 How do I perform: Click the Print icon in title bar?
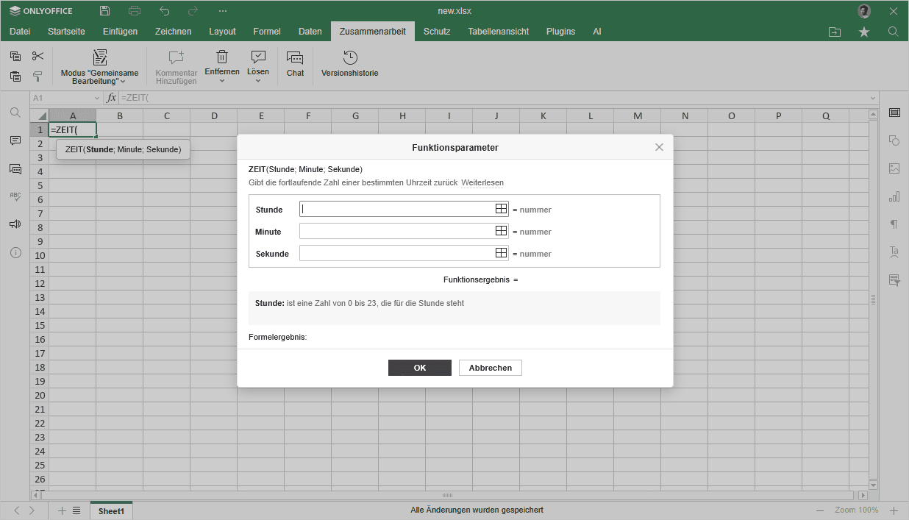(135, 11)
